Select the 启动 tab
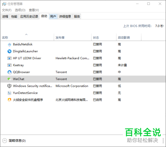Screen dimensions: 166x147 [x=44, y=16]
